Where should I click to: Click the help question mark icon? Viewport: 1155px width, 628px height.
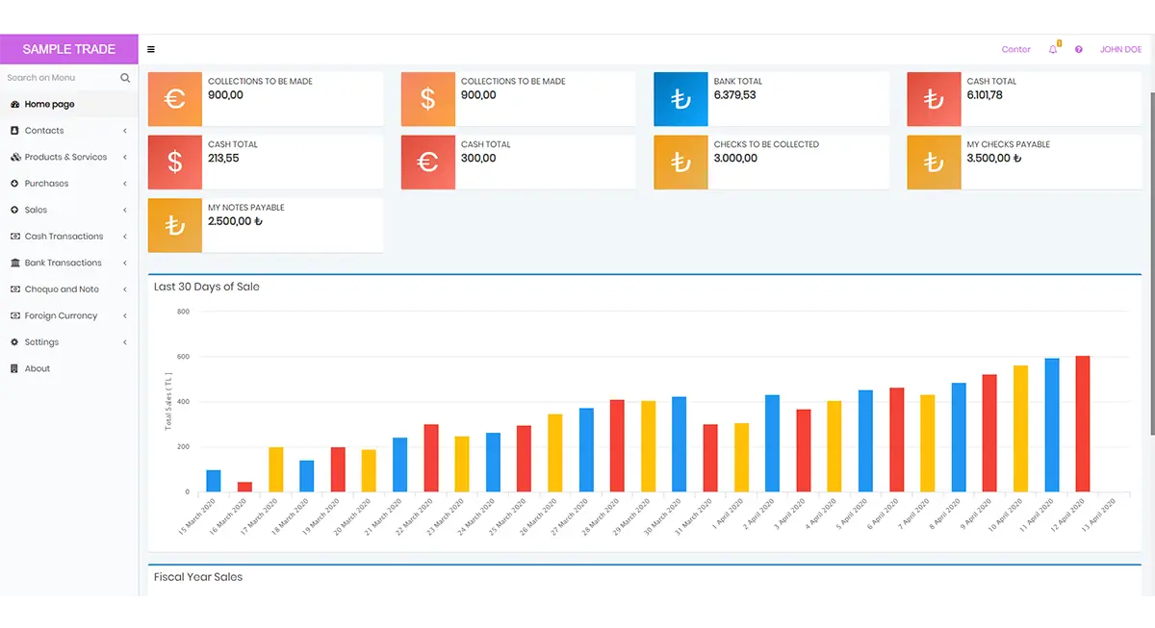pos(1079,49)
